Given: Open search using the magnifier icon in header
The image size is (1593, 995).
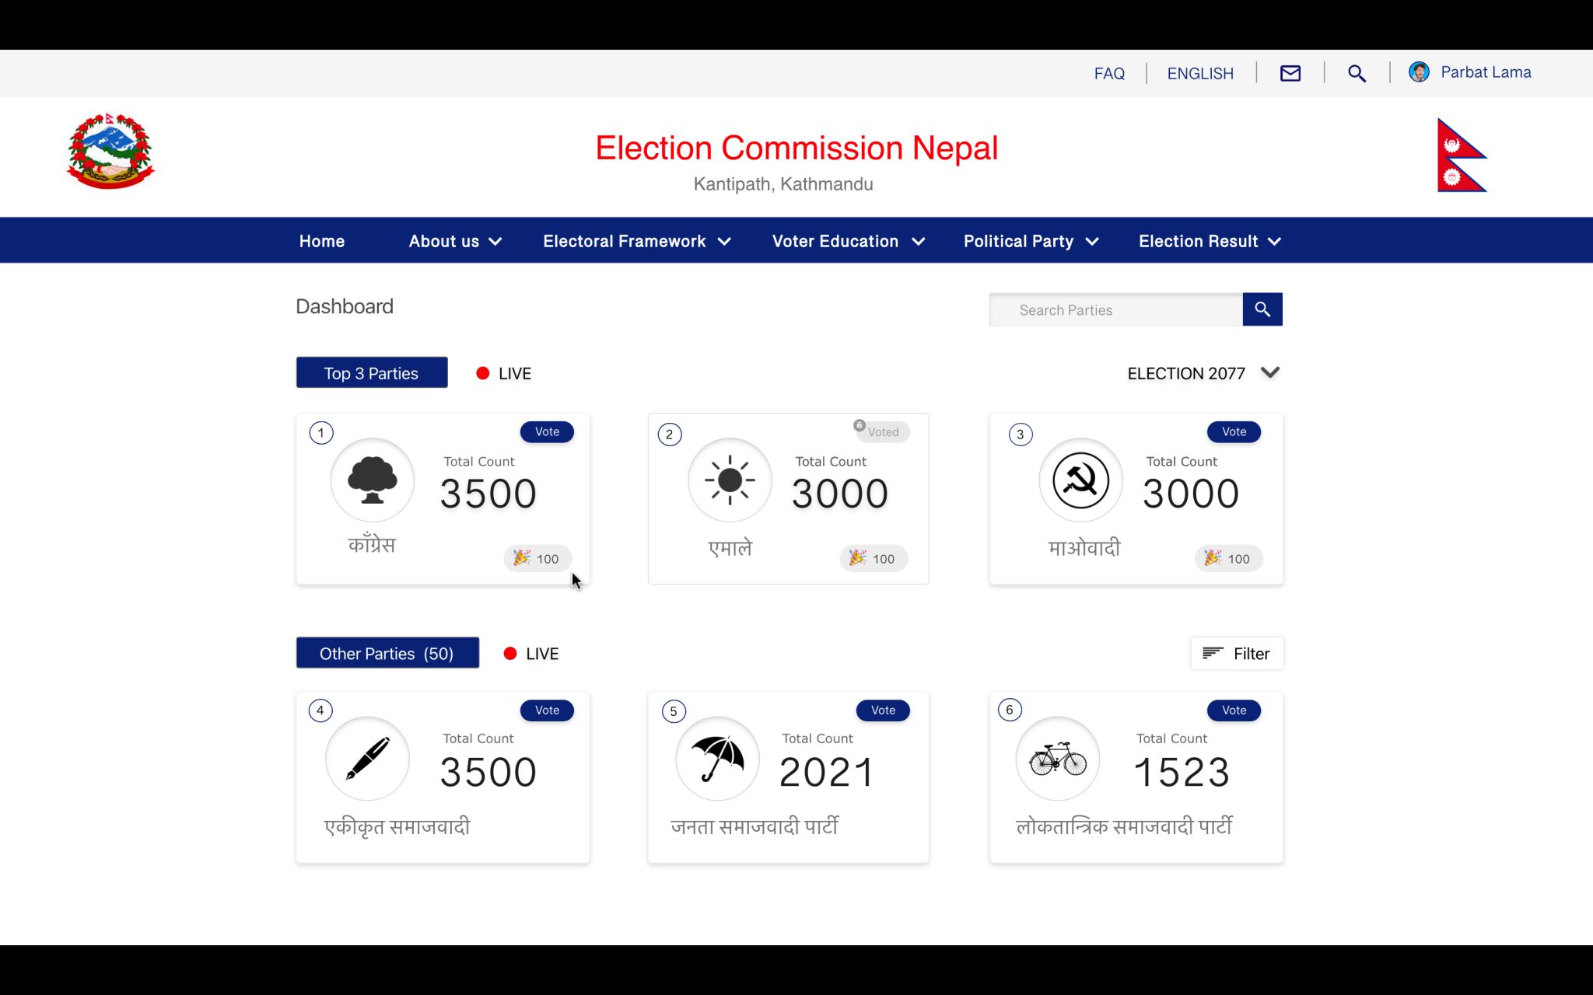Looking at the screenshot, I should tap(1357, 73).
